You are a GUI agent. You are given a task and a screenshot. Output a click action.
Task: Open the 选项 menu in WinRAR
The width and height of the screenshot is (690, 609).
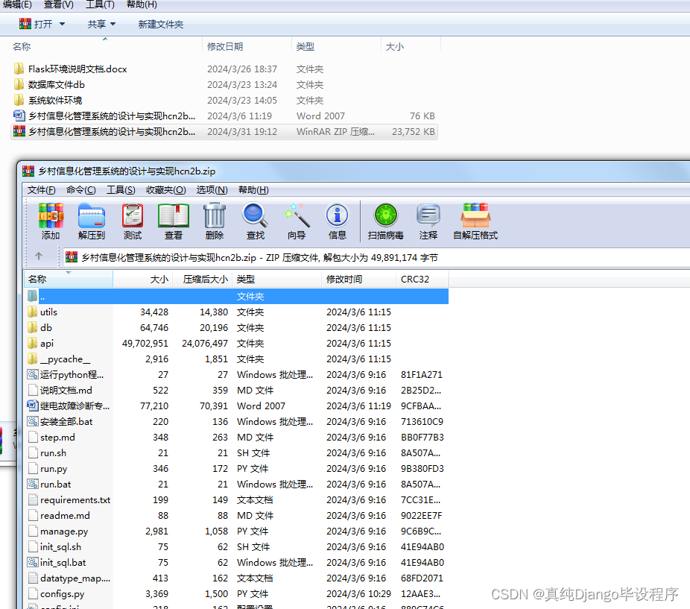coord(211,189)
